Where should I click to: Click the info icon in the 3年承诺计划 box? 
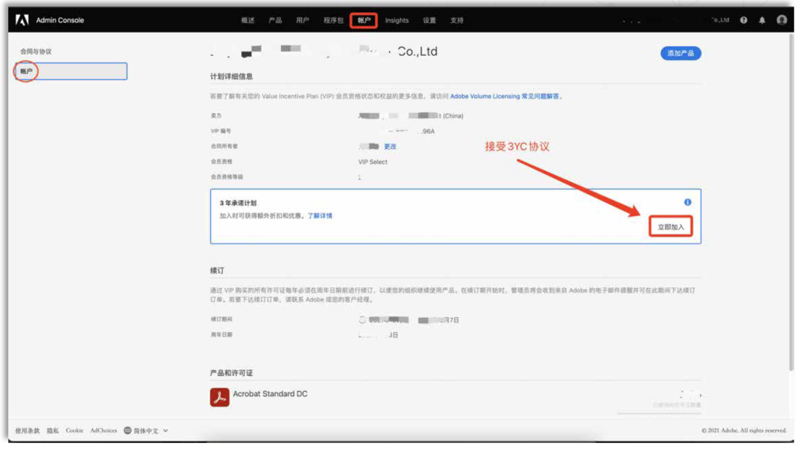click(686, 201)
